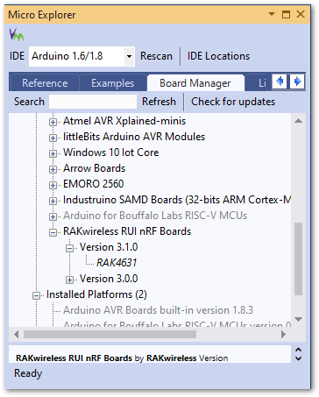Collapse the Version 3.1.0 node
The width and height of the screenshot is (319, 397).
point(69,248)
